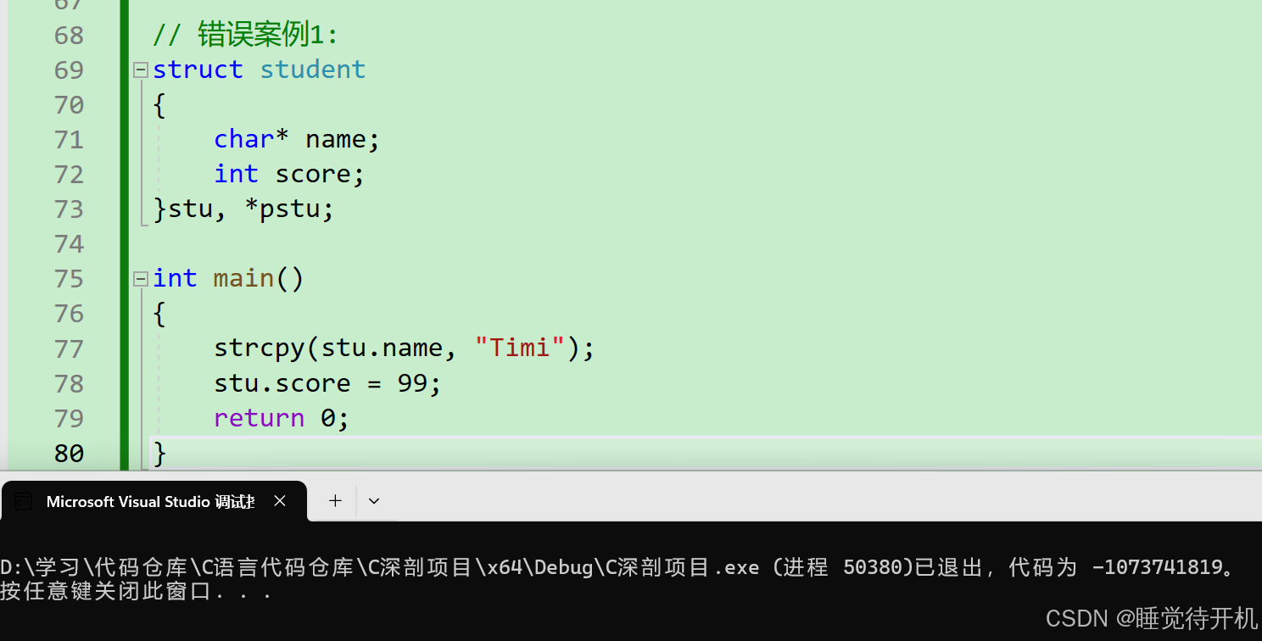Click line number 80 in the gutter
The height and width of the screenshot is (641, 1262).
(69, 454)
